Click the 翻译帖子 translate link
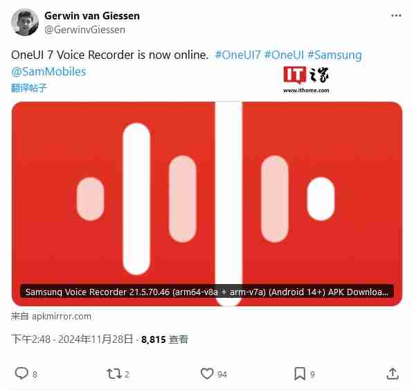The image size is (414, 390). [x=29, y=88]
